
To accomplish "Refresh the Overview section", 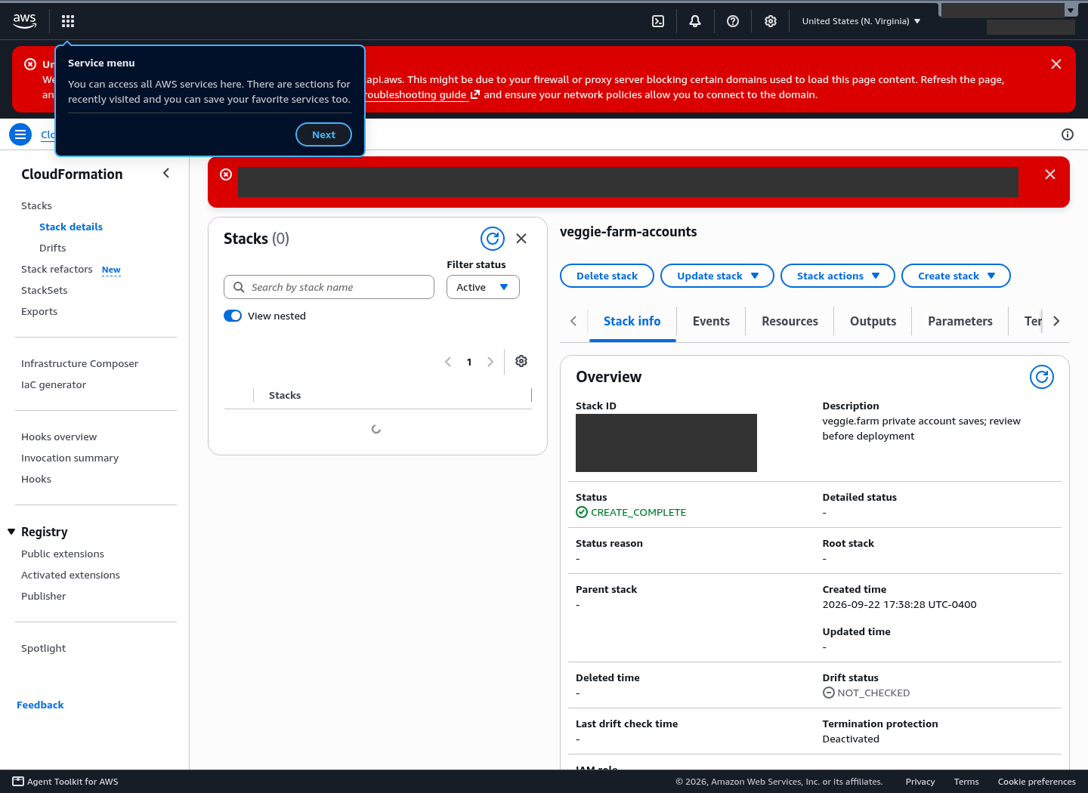I will click(x=1042, y=377).
